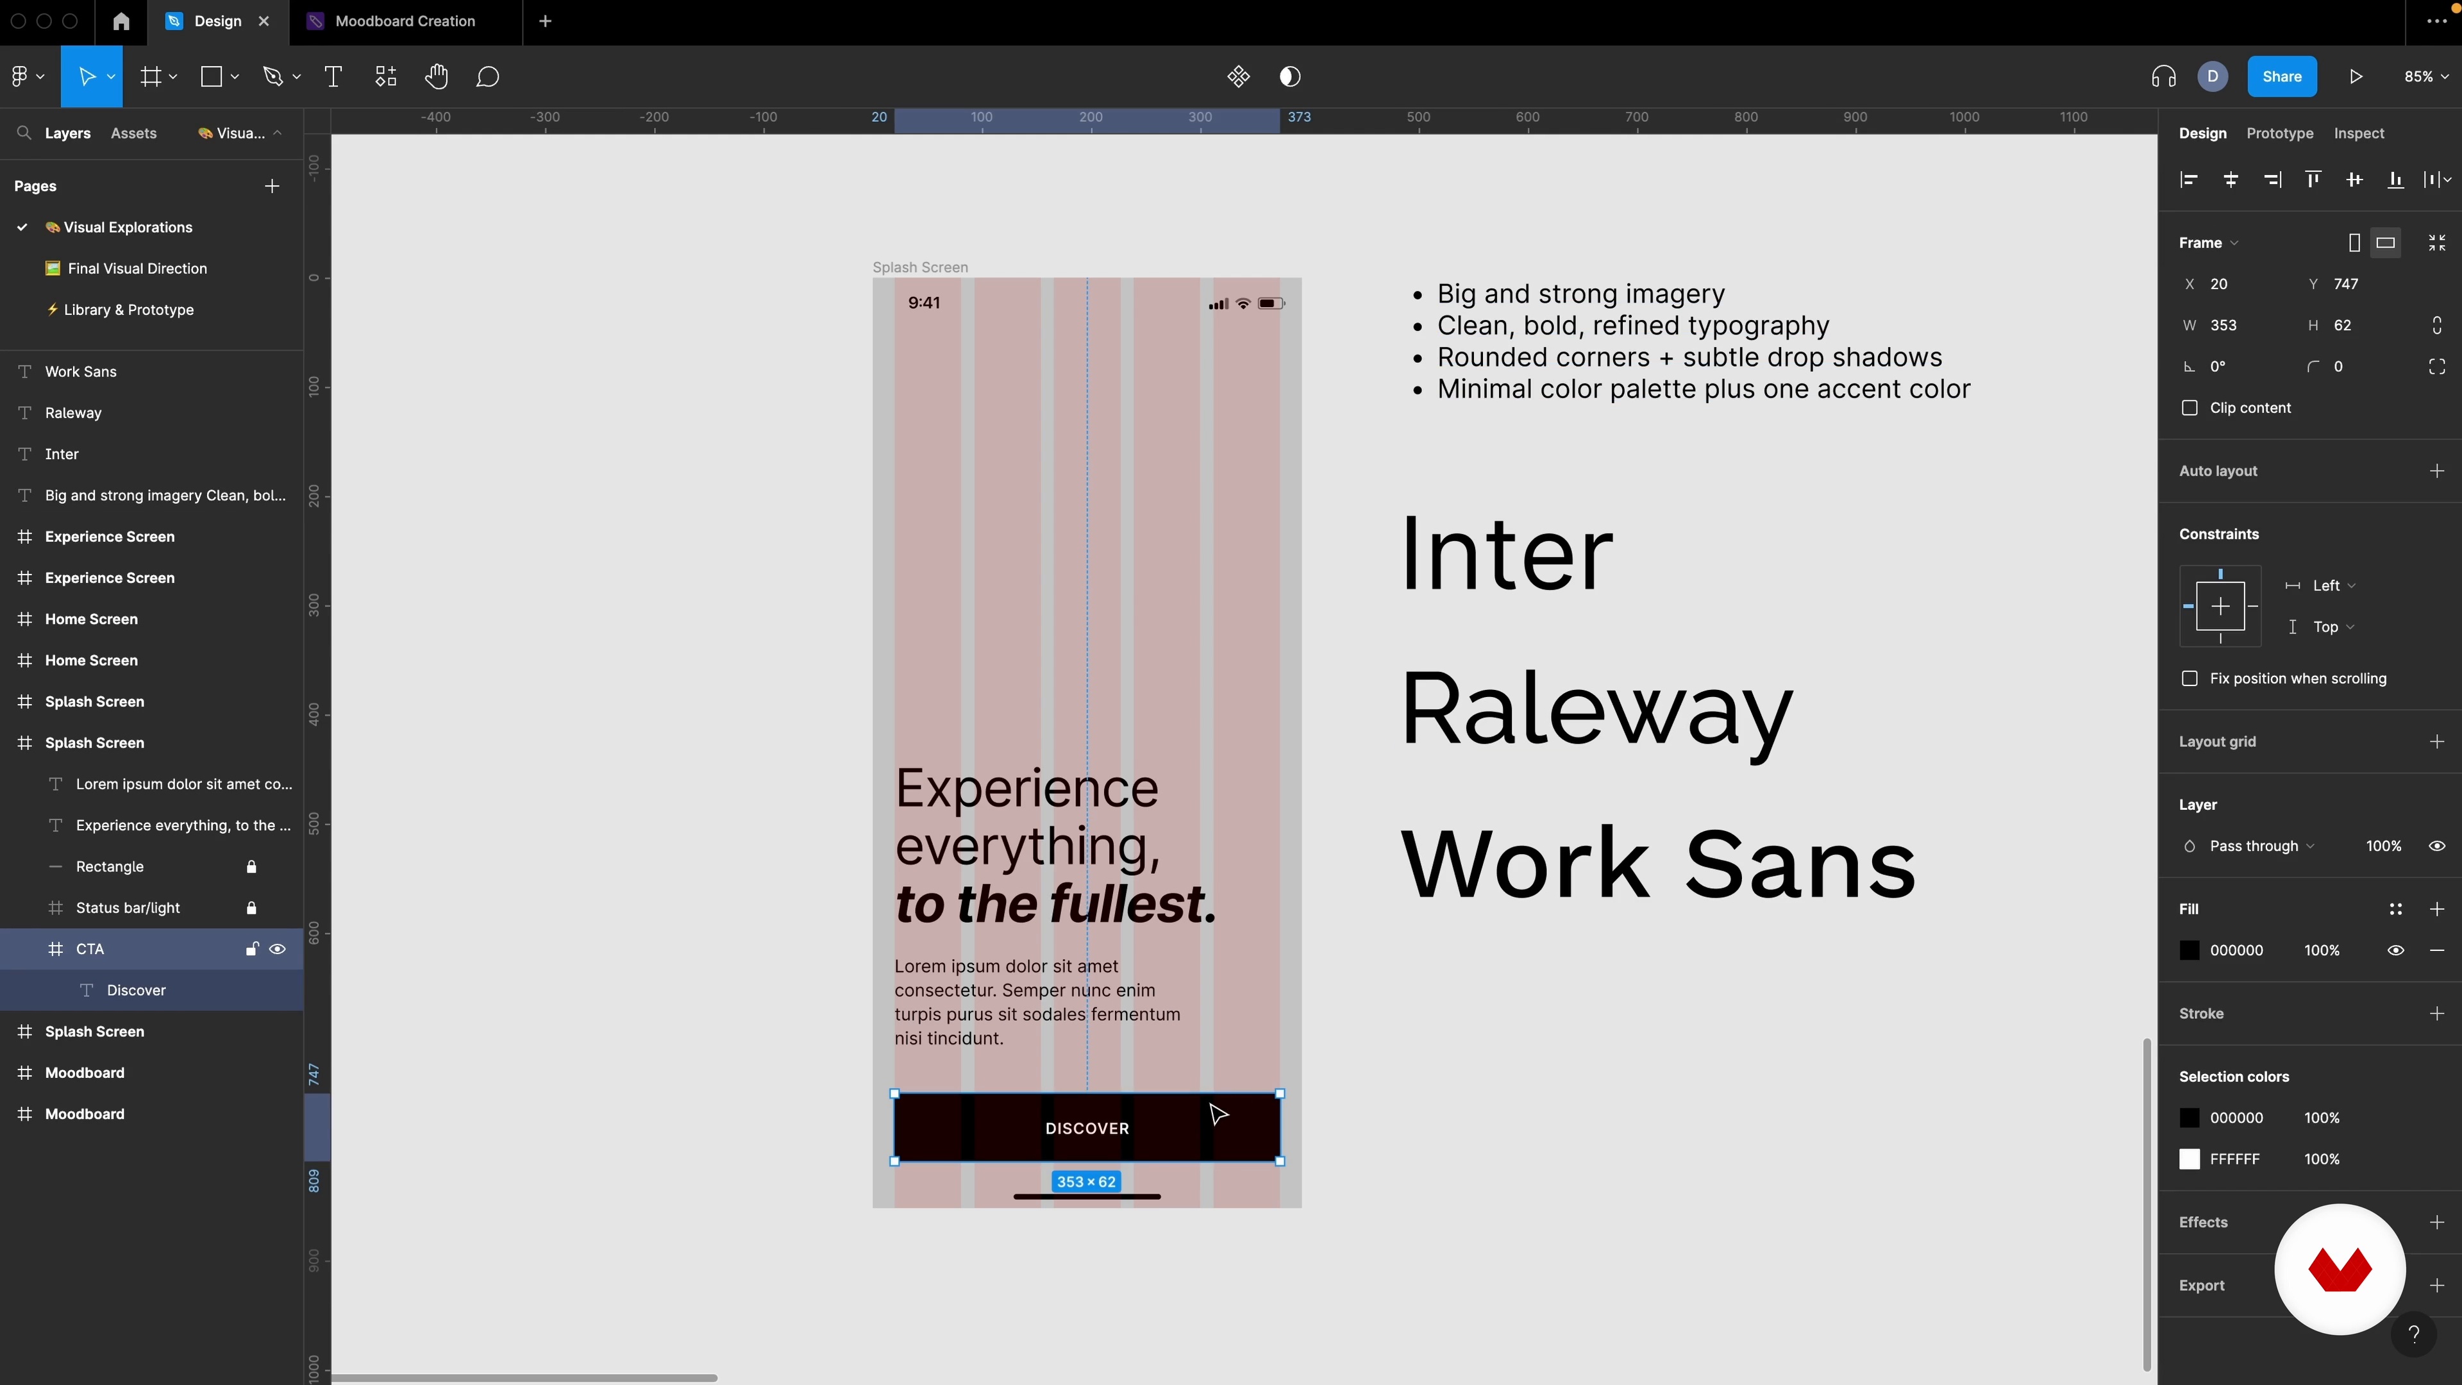Open Frame tool options chevron

pos(173,76)
